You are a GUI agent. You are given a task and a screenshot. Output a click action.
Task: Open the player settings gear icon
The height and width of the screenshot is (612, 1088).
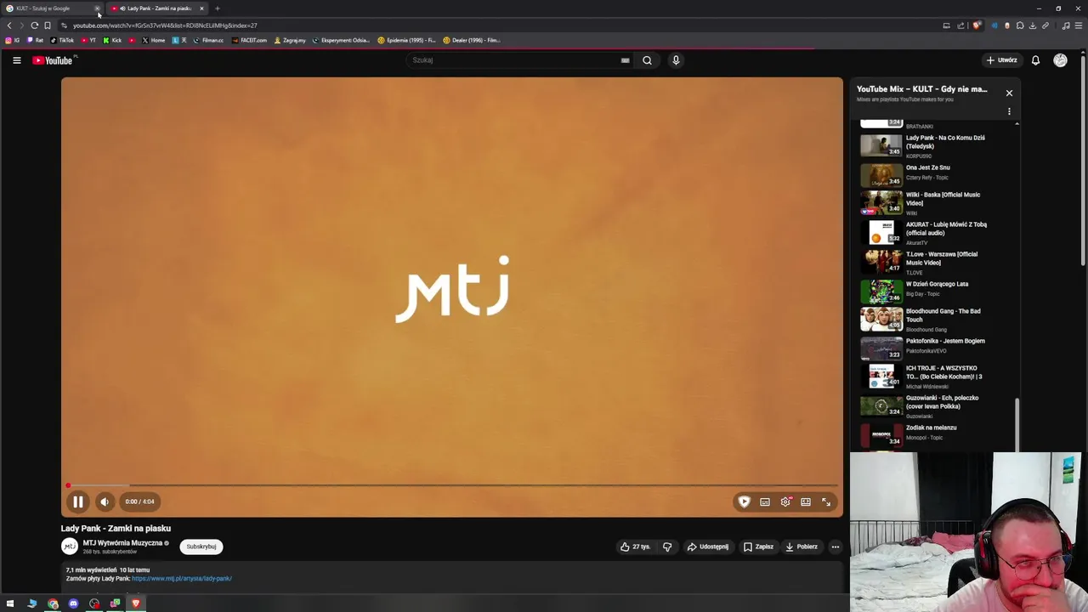point(785,501)
